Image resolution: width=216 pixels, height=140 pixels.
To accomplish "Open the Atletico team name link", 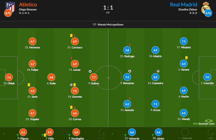I will tap(28, 5).
